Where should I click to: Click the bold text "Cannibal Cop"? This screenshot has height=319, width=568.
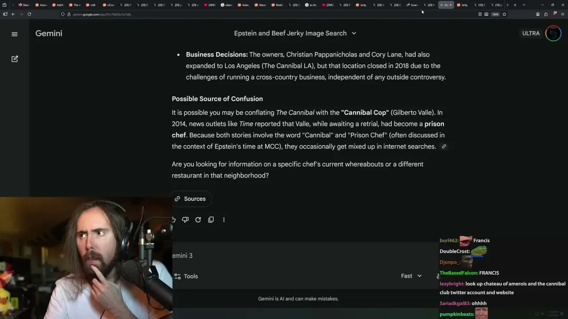(x=365, y=113)
